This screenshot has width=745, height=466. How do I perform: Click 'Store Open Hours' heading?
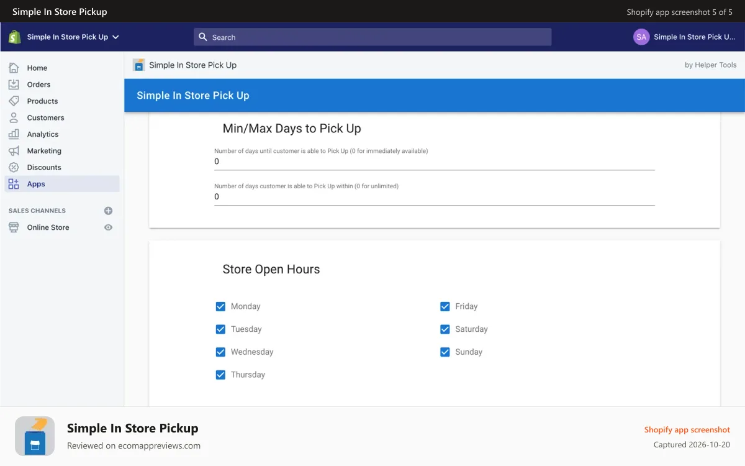(271, 269)
